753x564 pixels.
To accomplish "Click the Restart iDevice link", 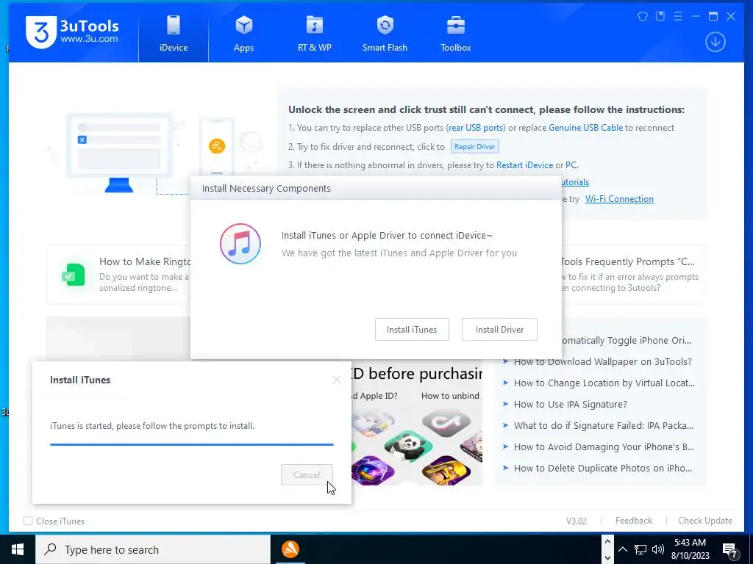I will pos(524,165).
